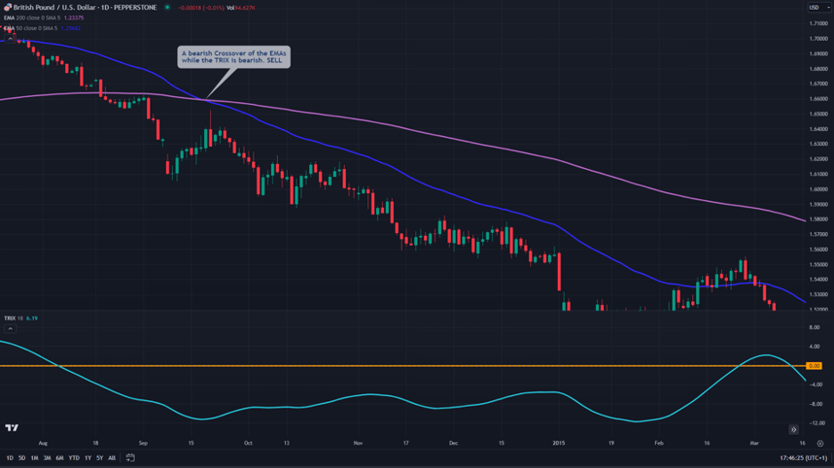Set range to 5Y
This screenshot has height=468, width=834.
(100, 458)
